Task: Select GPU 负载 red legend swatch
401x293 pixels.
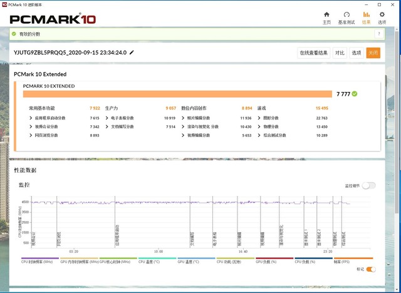Action: point(274,259)
